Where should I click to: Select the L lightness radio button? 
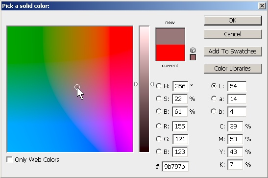pos(214,86)
